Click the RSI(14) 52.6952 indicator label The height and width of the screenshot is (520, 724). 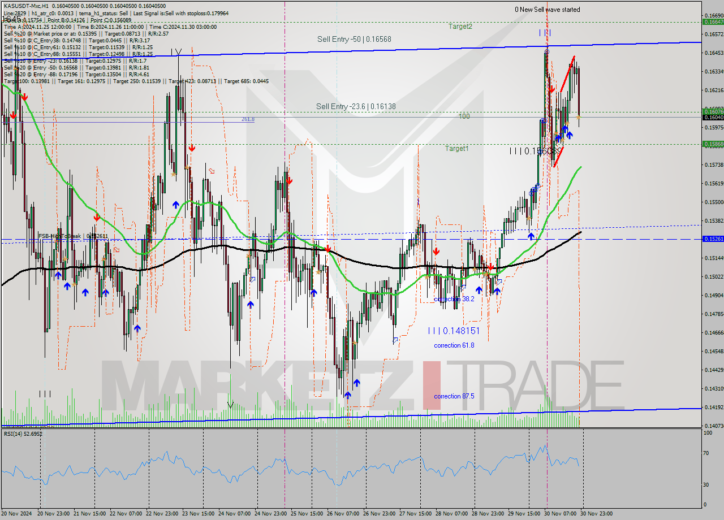23,434
